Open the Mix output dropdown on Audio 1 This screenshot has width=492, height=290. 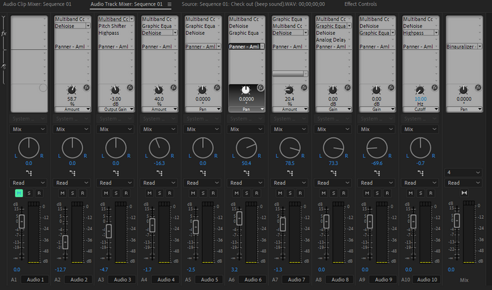click(x=29, y=129)
